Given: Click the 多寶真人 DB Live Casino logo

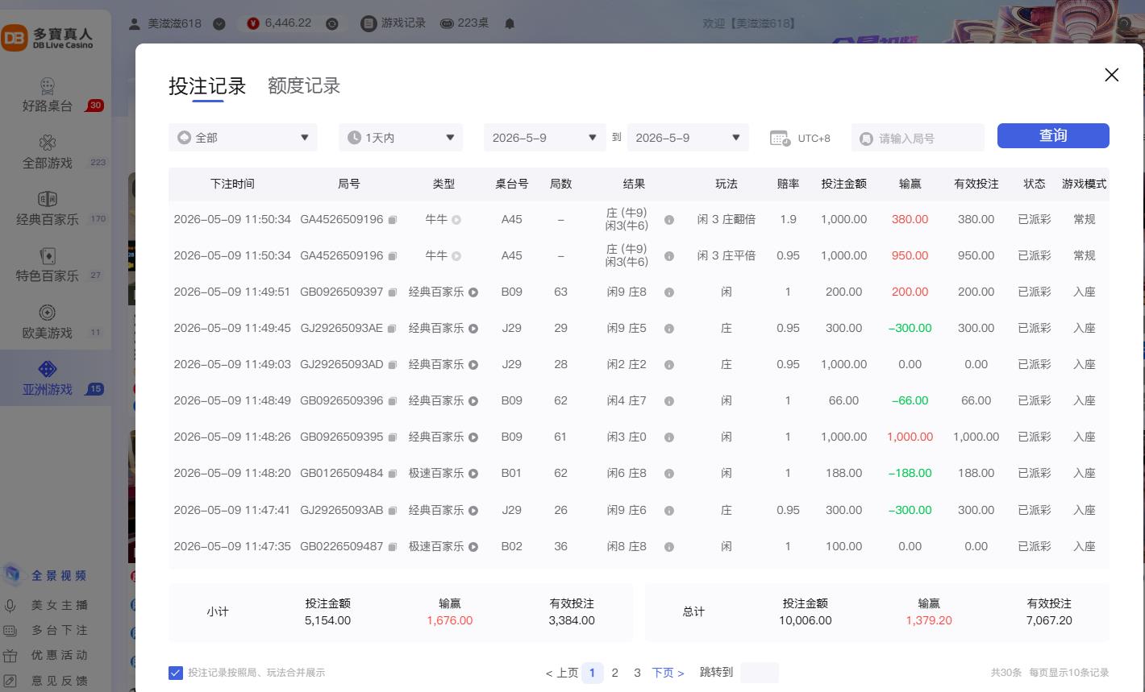Looking at the screenshot, I should (48, 38).
